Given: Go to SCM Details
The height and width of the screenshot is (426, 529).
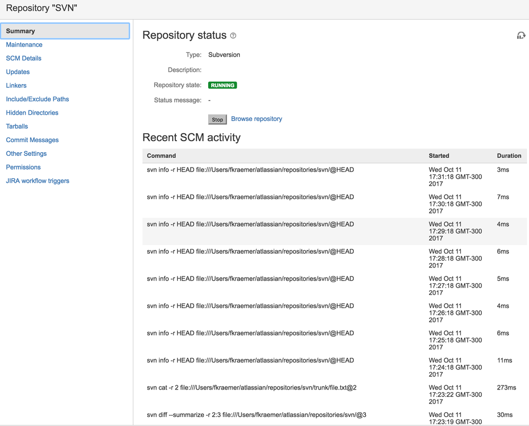Looking at the screenshot, I should (x=24, y=58).
